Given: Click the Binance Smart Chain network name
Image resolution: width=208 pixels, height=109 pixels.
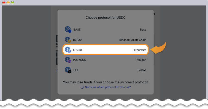Looking at the screenshot, I should (x=133, y=40).
